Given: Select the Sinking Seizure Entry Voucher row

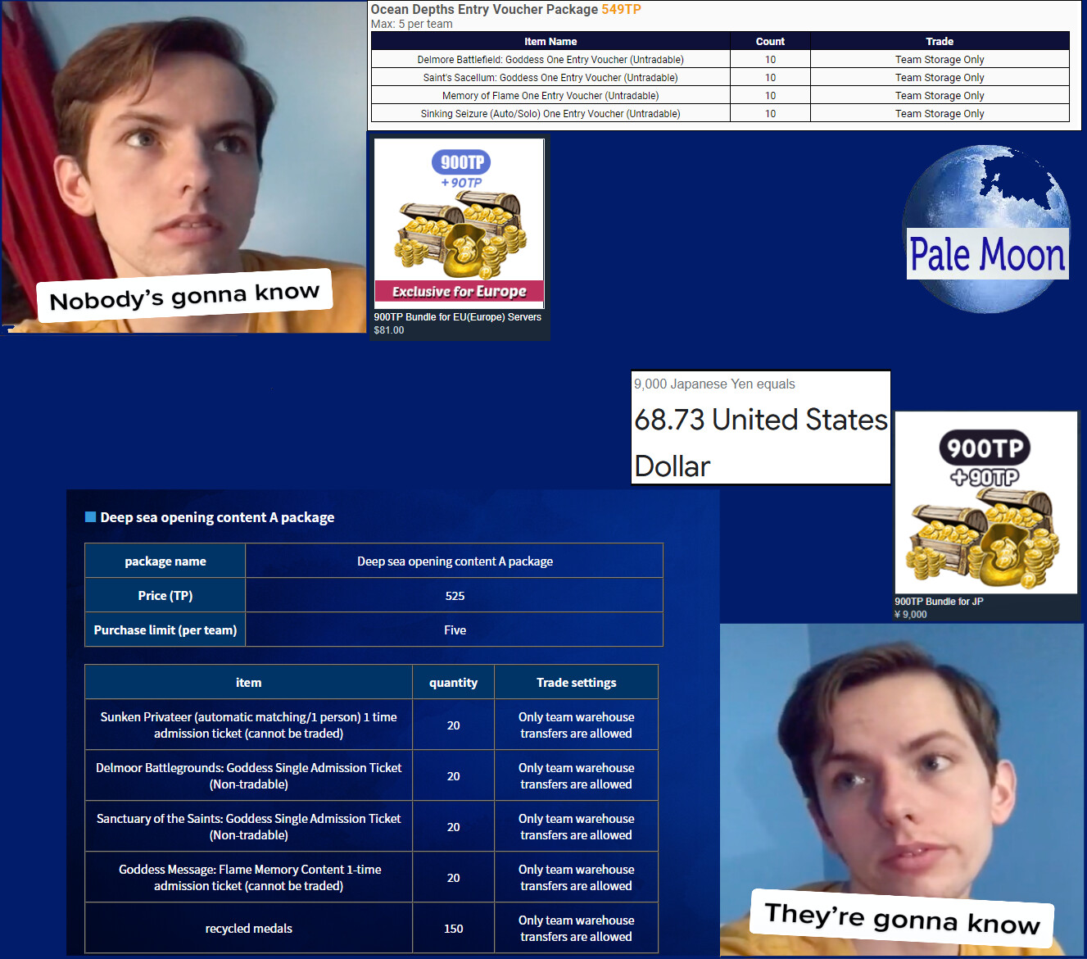Looking at the screenshot, I should [550, 114].
